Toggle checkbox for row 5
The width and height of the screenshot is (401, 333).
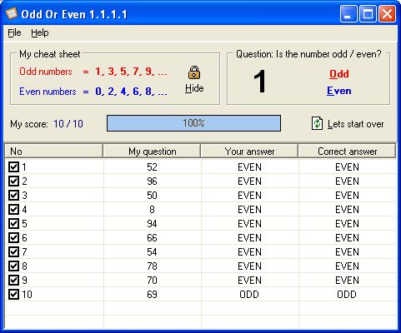(13, 224)
